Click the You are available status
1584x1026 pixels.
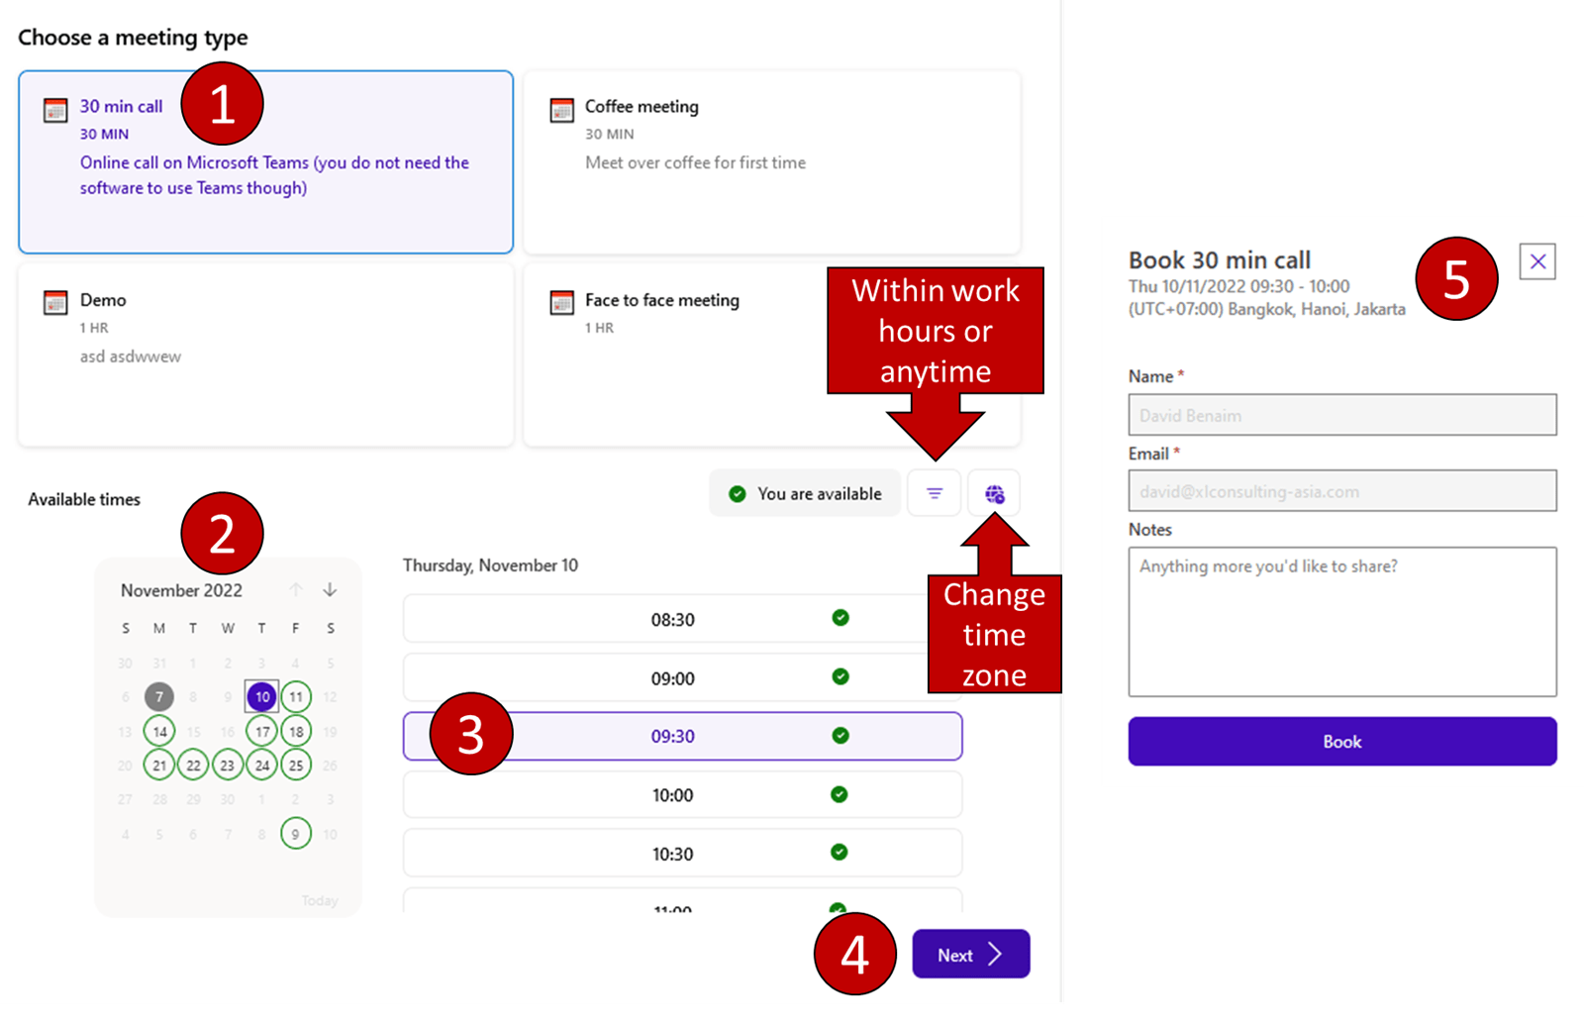pos(805,494)
